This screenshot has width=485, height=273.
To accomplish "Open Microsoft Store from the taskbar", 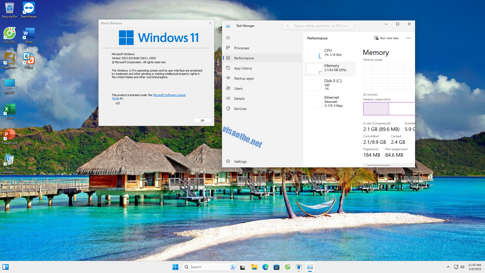I will pos(276,267).
